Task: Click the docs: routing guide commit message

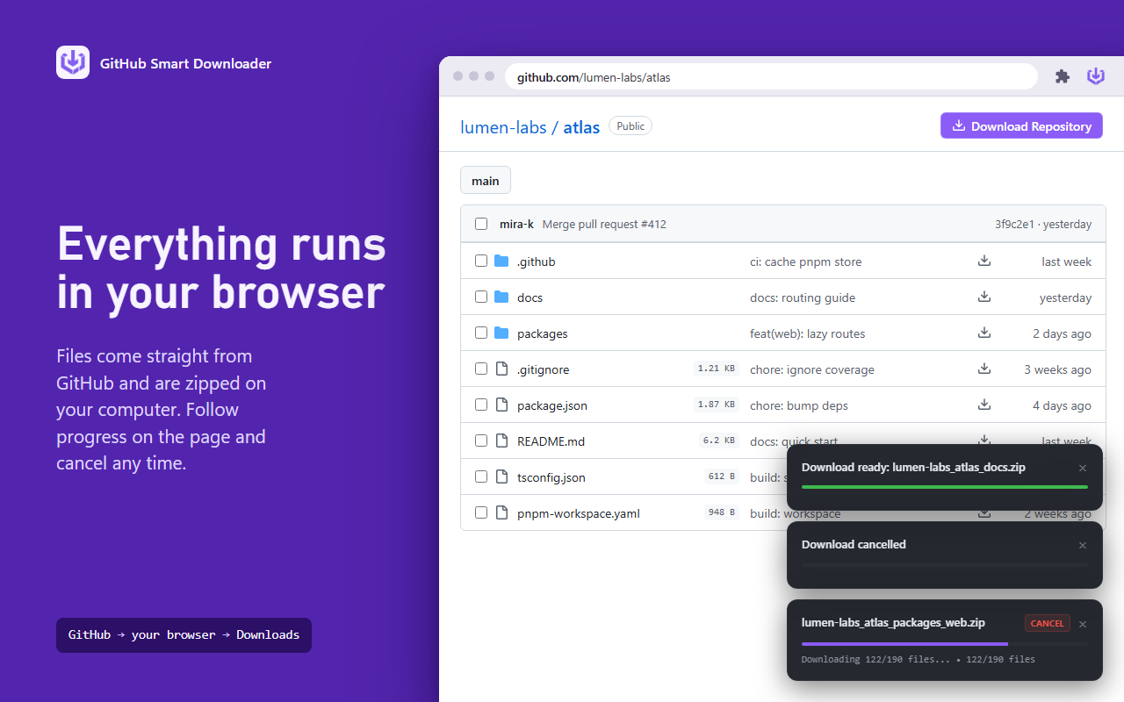Action: pyautogui.click(x=803, y=297)
